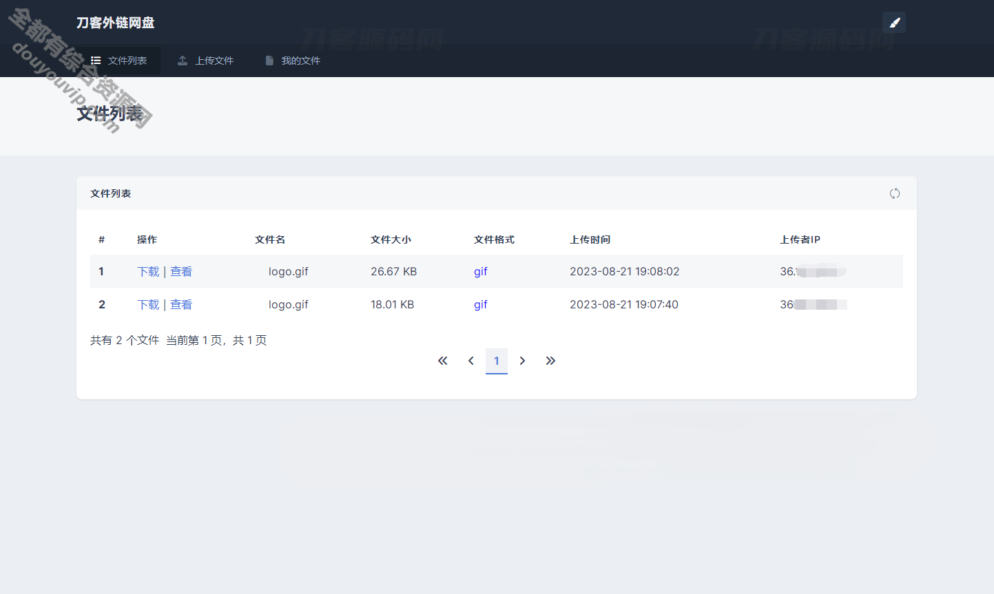Click upload time 2023-08-21 19:08:02
This screenshot has height=594, width=994.
[x=625, y=271]
